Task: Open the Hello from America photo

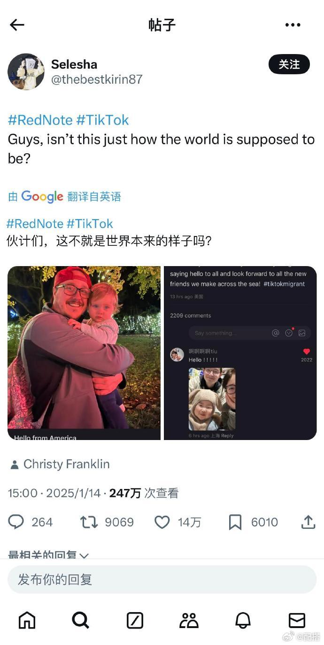Action: (84, 353)
